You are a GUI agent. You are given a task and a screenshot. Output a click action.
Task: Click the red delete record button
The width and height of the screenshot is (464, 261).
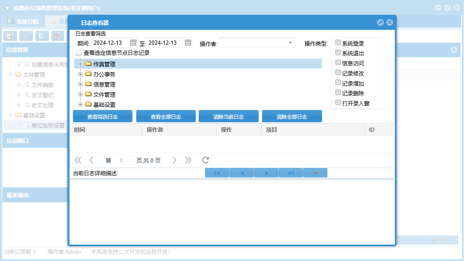point(315,173)
